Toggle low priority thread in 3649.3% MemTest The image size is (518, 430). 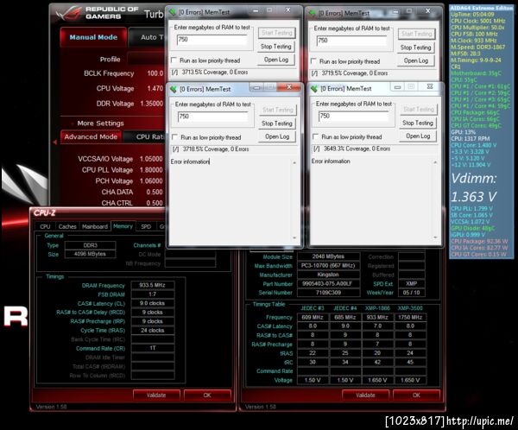pos(315,136)
